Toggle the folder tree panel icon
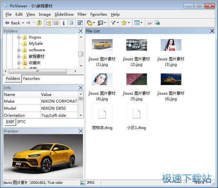Viewport: 218px width, 188px height. pyautogui.click(x=49, y=23)
